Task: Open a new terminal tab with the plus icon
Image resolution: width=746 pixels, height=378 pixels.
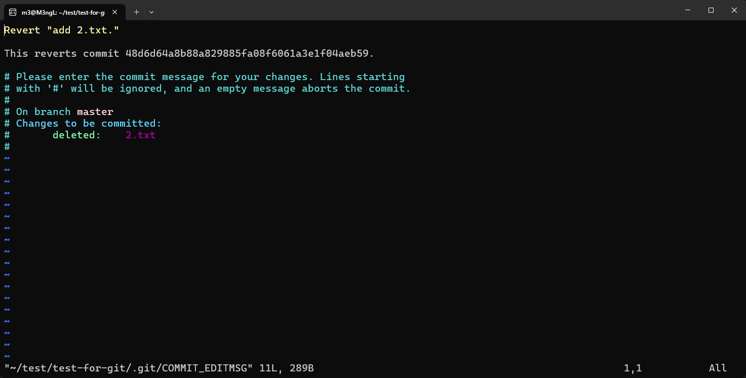Action: [x=136, y=12]
